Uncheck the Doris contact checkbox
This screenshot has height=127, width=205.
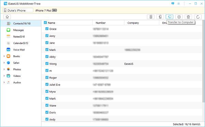[47, 112]
